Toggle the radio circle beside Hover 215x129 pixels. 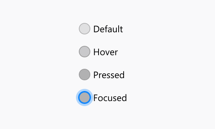pos(85,52)
